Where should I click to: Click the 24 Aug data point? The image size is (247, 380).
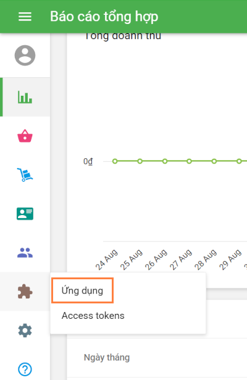tap(115, 161)
